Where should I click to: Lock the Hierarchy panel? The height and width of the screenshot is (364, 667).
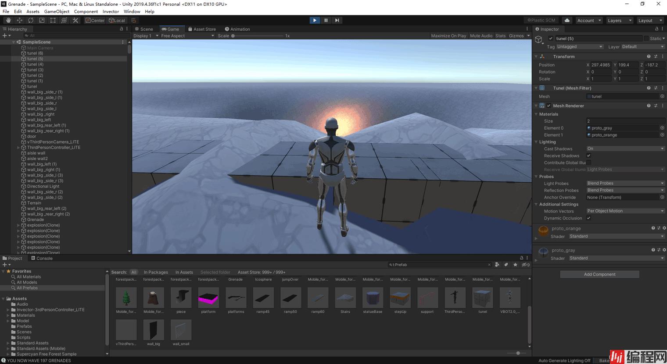coord(122,29)
